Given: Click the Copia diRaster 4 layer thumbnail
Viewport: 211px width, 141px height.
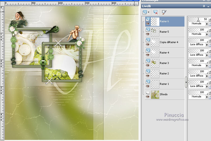Looking at the screenshot, I should [155, 43].
